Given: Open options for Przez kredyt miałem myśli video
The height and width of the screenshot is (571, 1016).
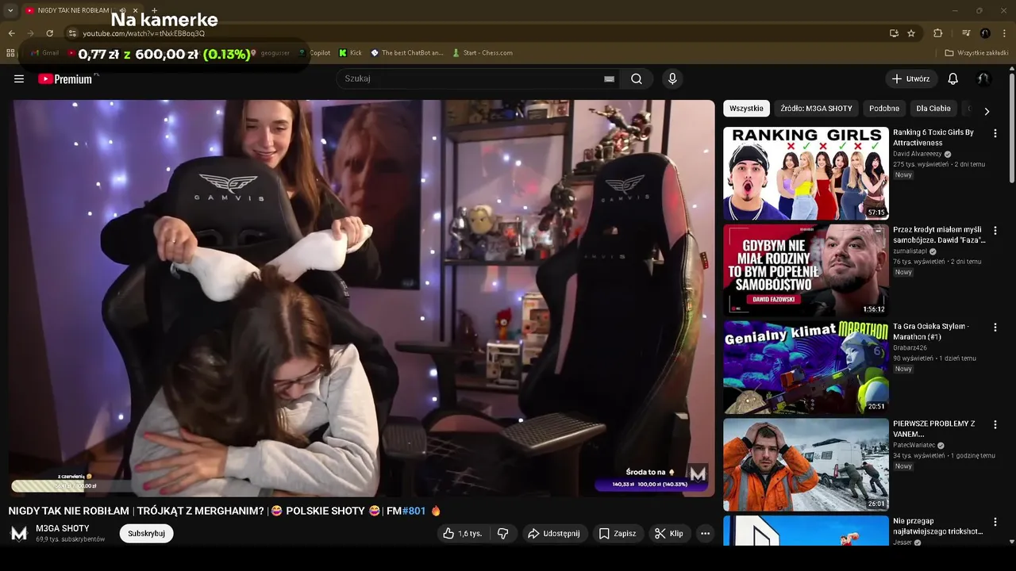Looking at the screenshot, I should tap(995, 231).
